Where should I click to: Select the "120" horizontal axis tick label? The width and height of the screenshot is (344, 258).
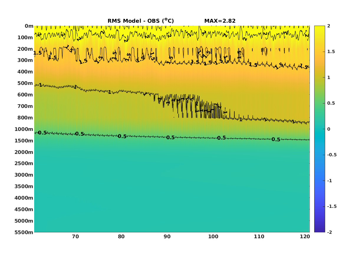tap(305, 237)
